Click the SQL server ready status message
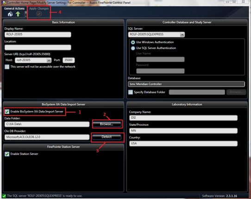 (x=44, y=196)
